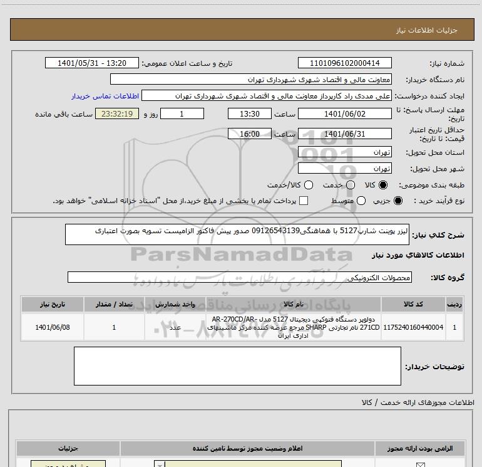482x467 pixels.
Task: Click the price validity date 1401/06/31
Action: click(344, 134)
